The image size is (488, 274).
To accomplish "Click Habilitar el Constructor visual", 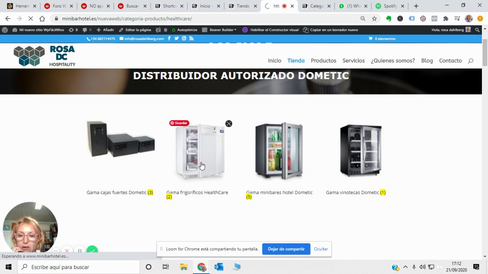I will click(270, 30).
